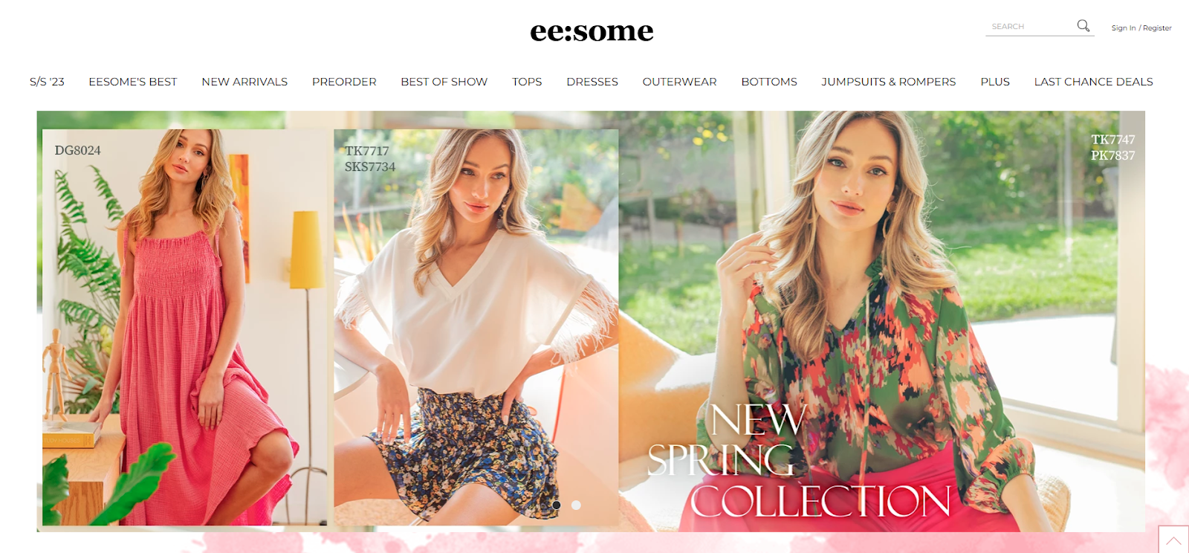
Task: Open the Register link
Action: click(1157, 28)
